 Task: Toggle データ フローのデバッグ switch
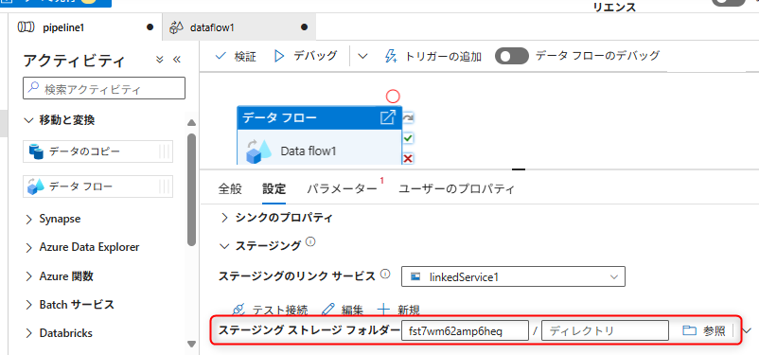(x=513, y=56)
